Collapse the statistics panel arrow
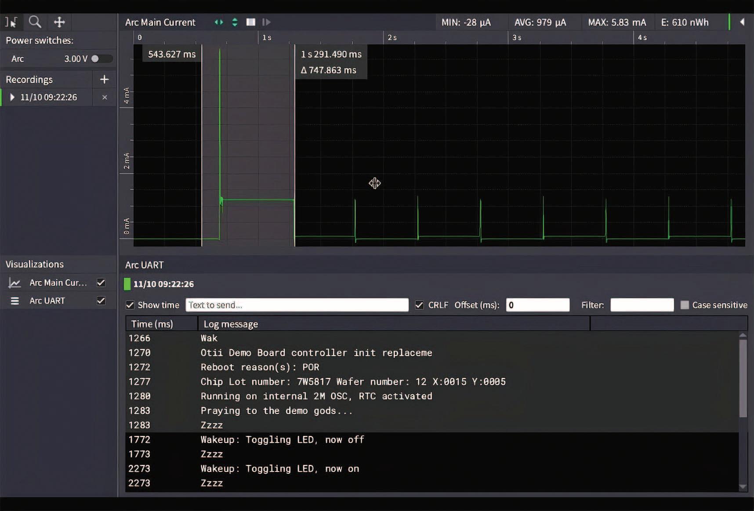 click(x=742, y=22)
